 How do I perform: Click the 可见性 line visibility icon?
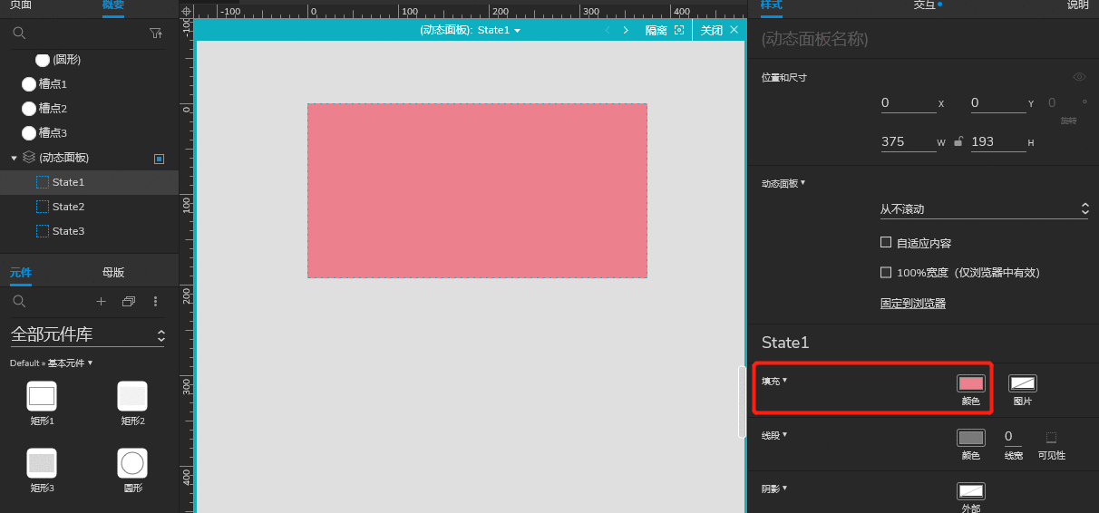(1051, 437)
